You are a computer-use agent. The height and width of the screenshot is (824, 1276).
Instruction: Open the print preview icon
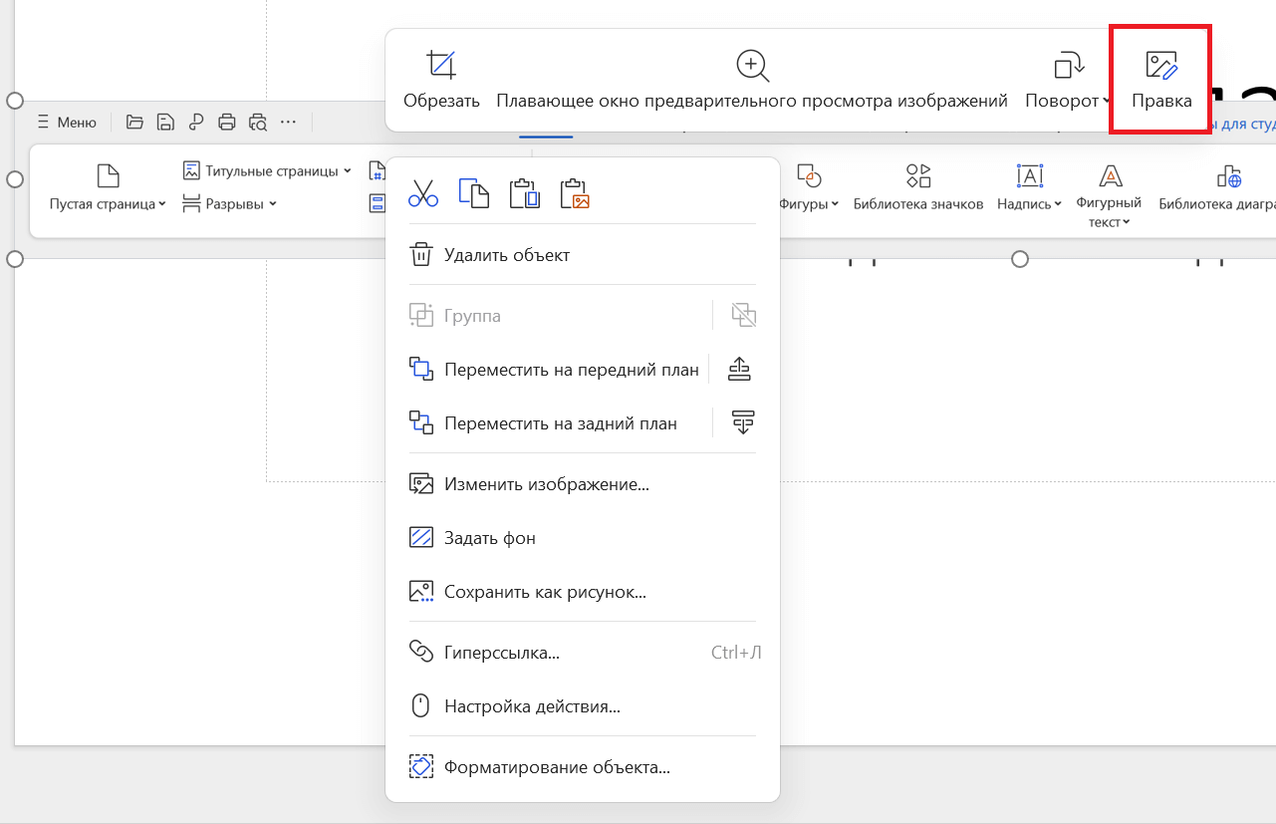pyautogui.click(x=258, y=121)
